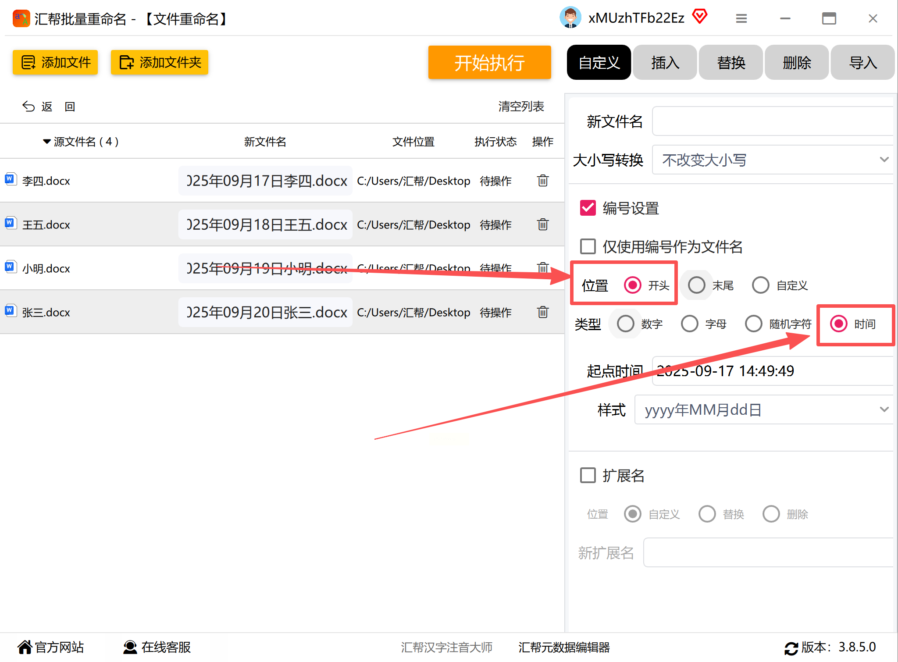
Task: Uncheck the 编号设置 checkbox
Action: 588,208
